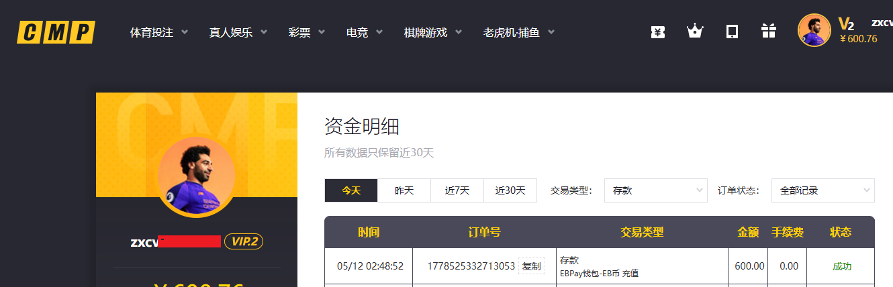Click chevron next to 棋牌游戏

[460, 32]
